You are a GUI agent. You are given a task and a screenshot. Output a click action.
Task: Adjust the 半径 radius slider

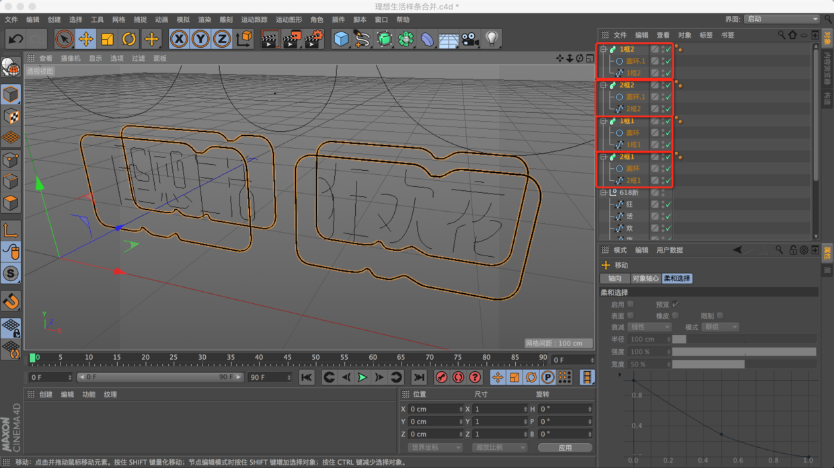click(744, 340)
